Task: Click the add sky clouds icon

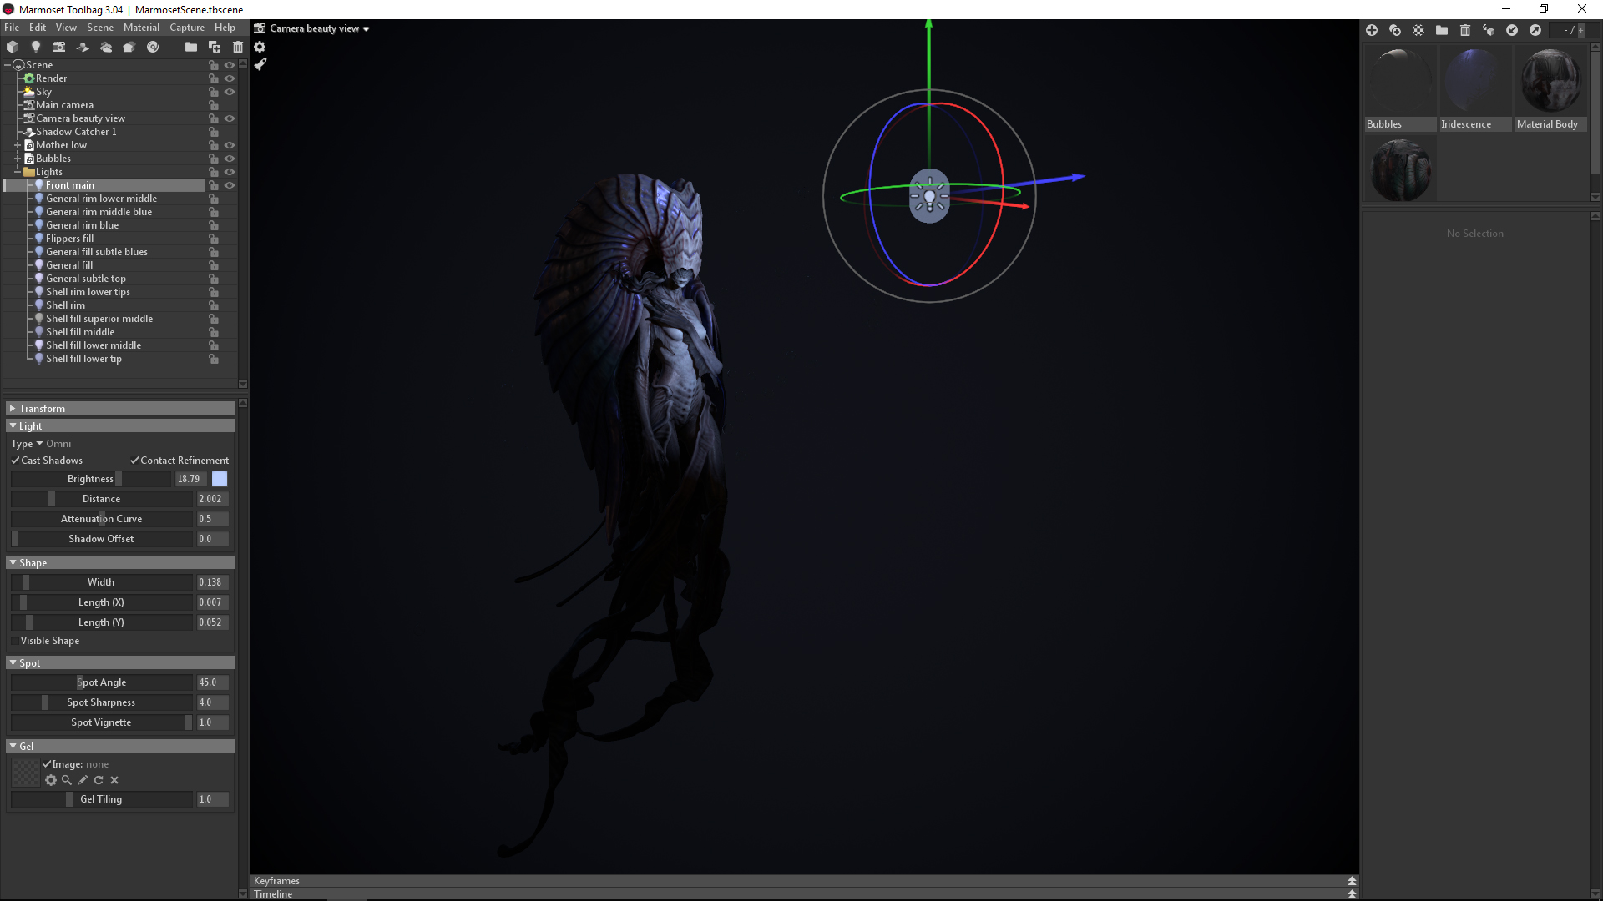Action: pos(106,47)
